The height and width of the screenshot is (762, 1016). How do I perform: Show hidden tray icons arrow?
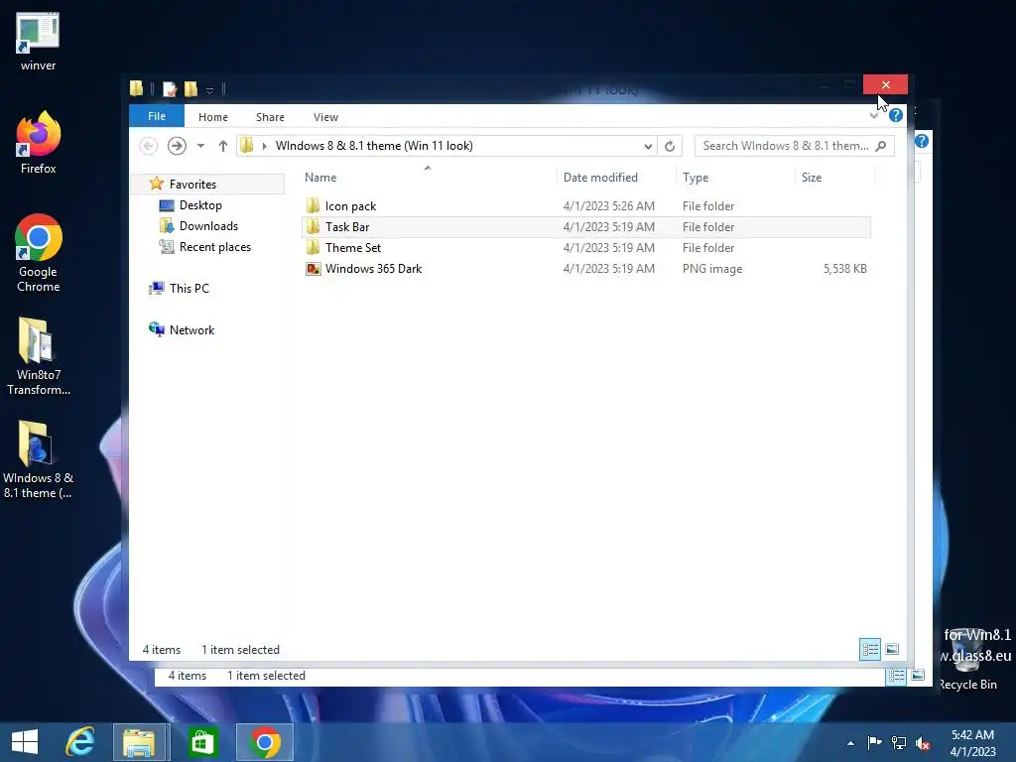[x=850, y=743]
